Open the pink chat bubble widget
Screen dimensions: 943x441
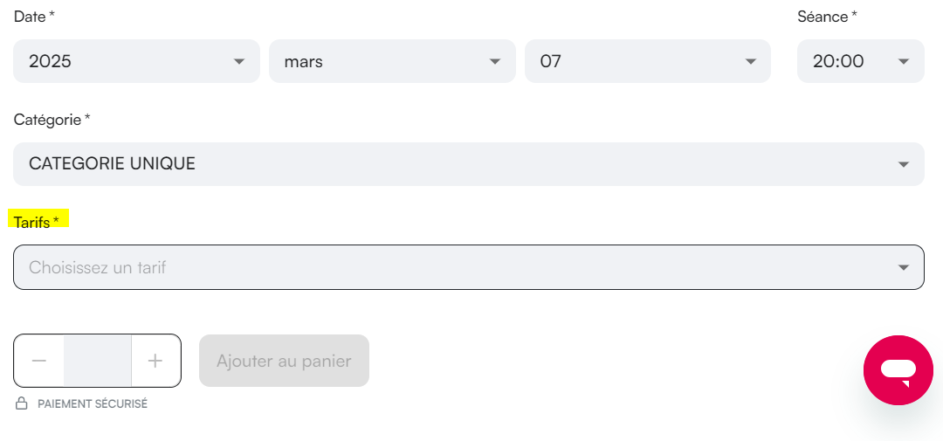coord(898,370)
